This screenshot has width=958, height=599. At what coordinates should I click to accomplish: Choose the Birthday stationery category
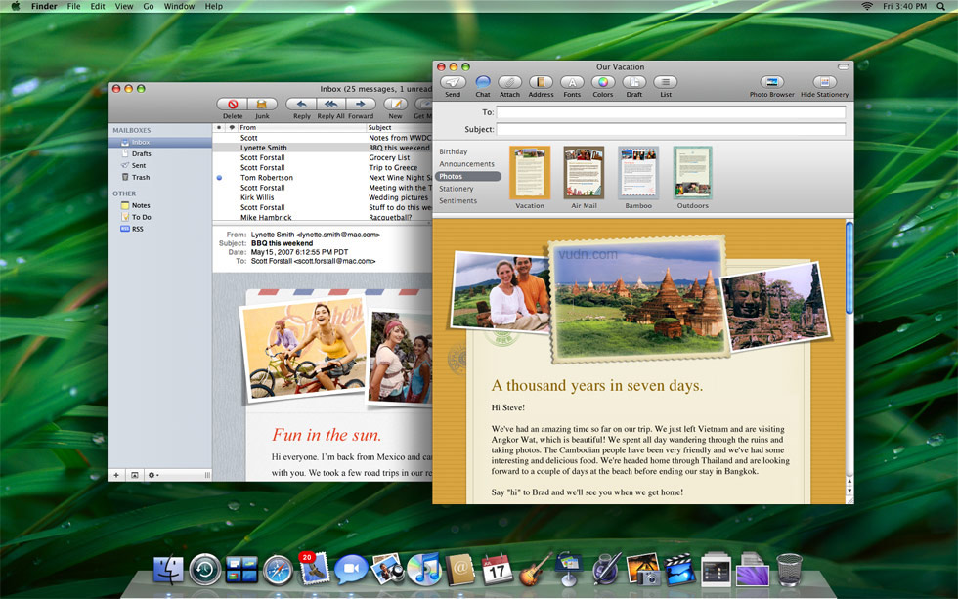point(453,151)
